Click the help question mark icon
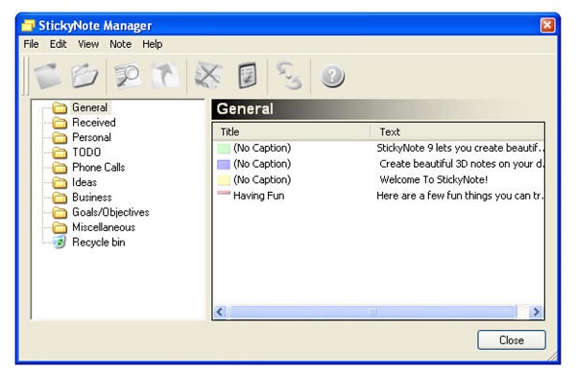The image size is (576, 375). pyautogui.click(x=332, y=77)
